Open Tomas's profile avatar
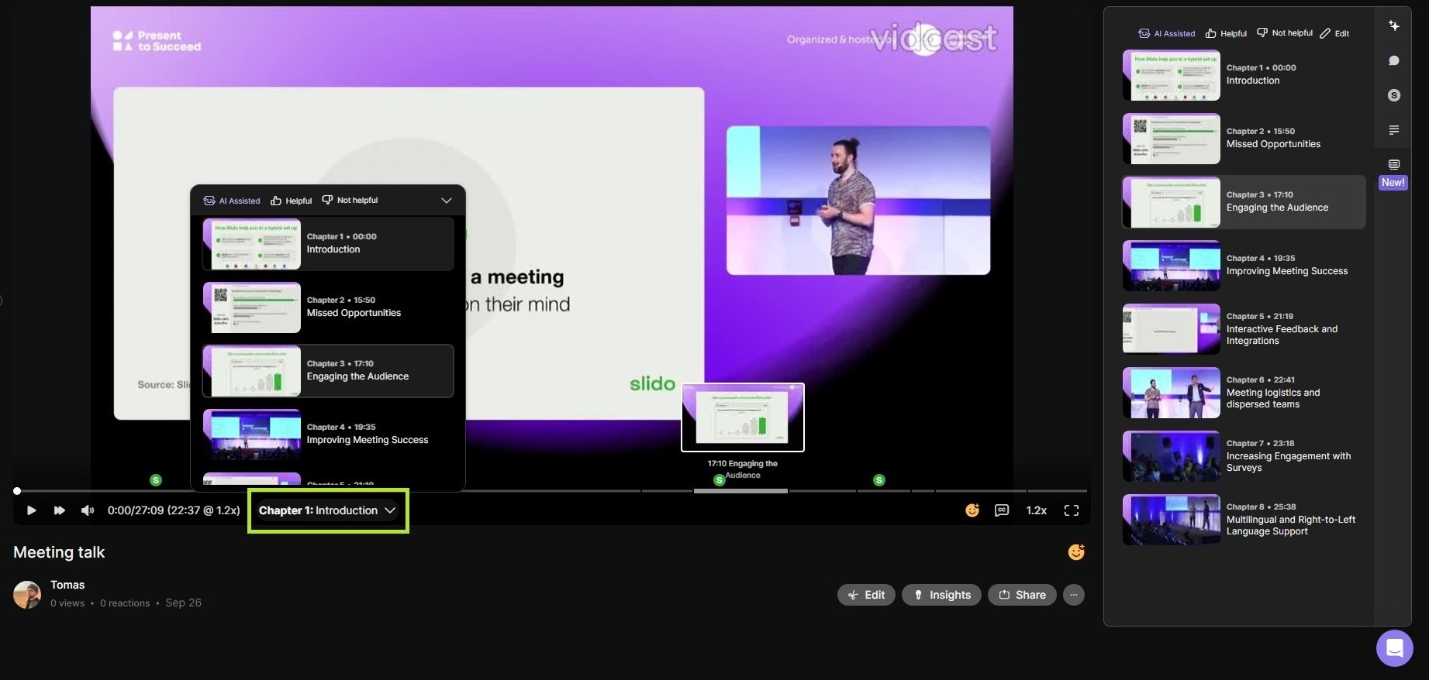The image size is (1429, 680). [27, 595]
